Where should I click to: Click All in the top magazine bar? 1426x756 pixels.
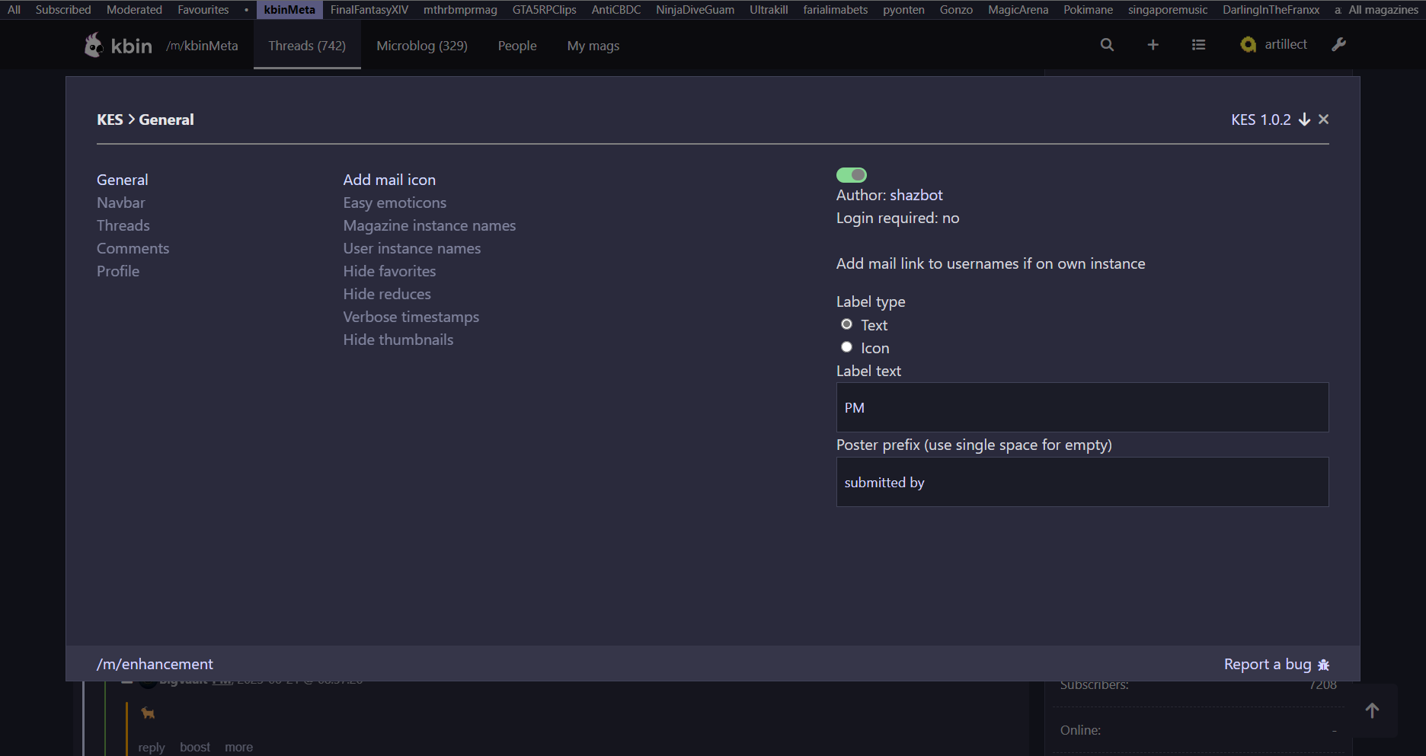(14, 10)
